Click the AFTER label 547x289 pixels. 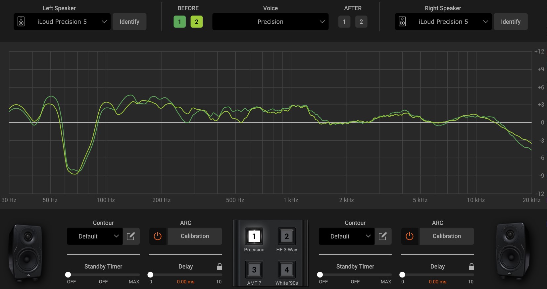pyautogui.click(x=353, y=8)
